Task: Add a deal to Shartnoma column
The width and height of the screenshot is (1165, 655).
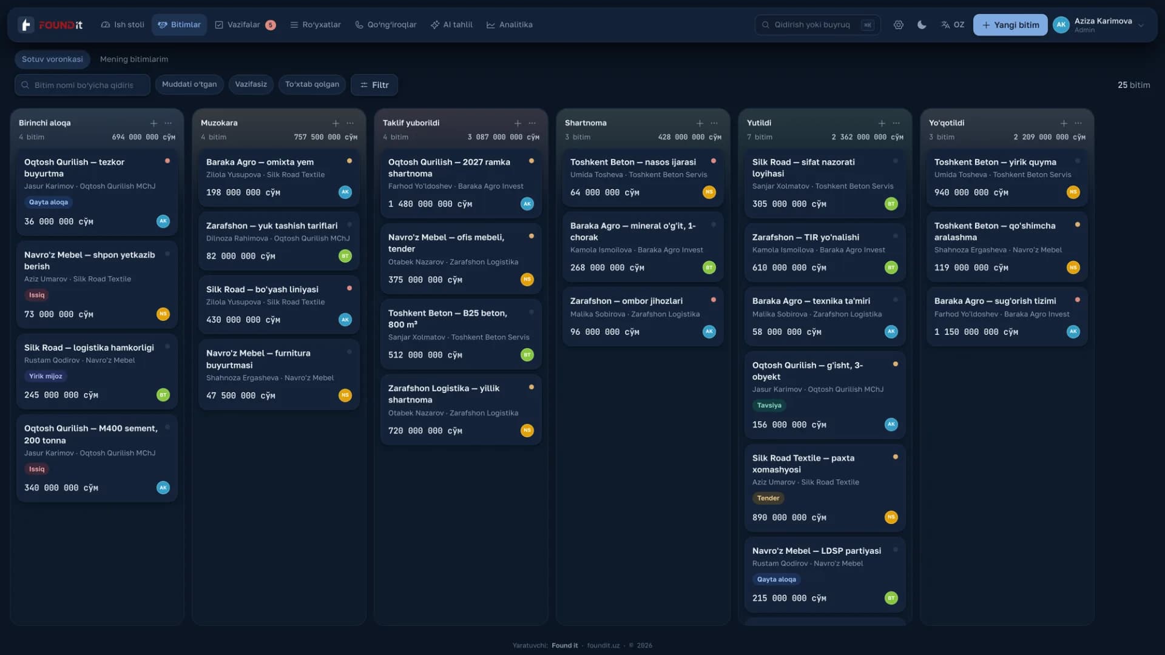Action: pos(700,123)
